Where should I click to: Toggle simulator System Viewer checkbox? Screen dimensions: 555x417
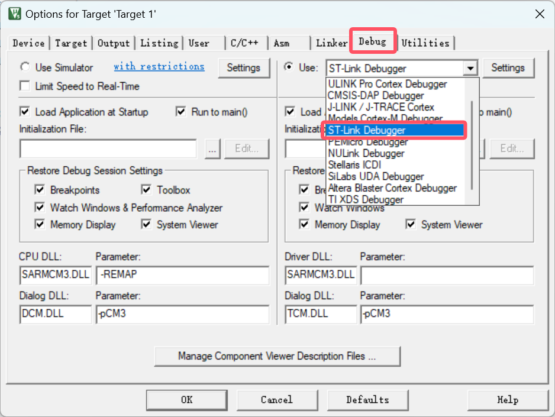(146, 224)
